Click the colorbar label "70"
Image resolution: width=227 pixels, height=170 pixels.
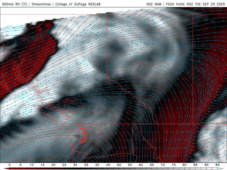tap(163, 165)
